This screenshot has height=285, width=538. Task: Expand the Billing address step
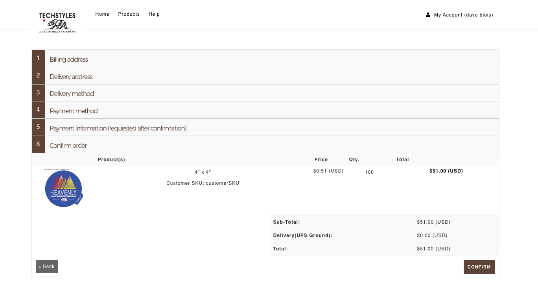click(x=265, y=59)
